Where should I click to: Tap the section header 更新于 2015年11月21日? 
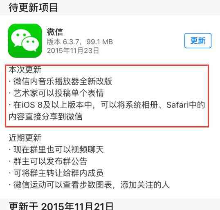click(x=61, y=206)
